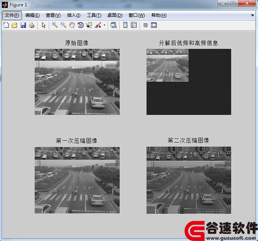
Task: Minimize the Figure 1 window
Action: click(223, 3)
